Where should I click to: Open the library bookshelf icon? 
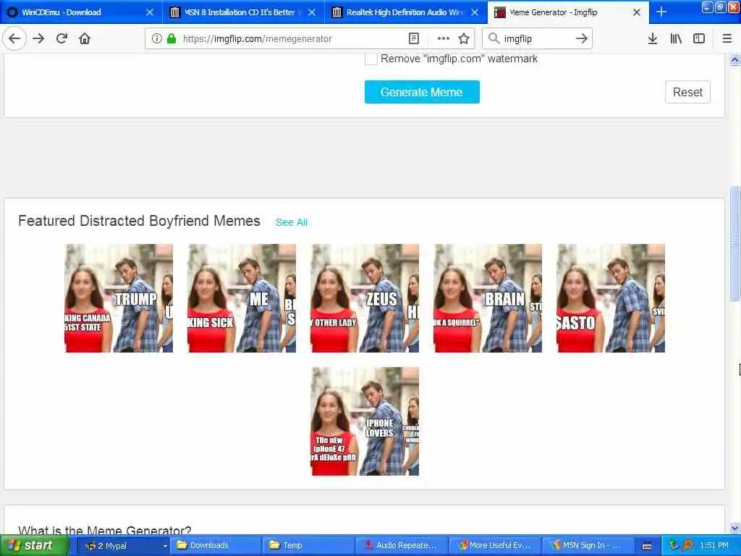[x=676, y=38]
